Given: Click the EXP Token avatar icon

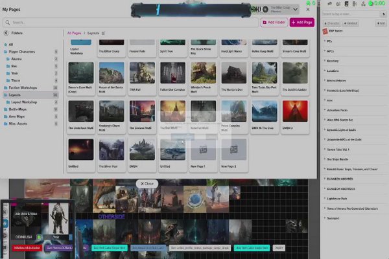Looking at the screenshot, I should pyautogui.click(x=325, y=31).
